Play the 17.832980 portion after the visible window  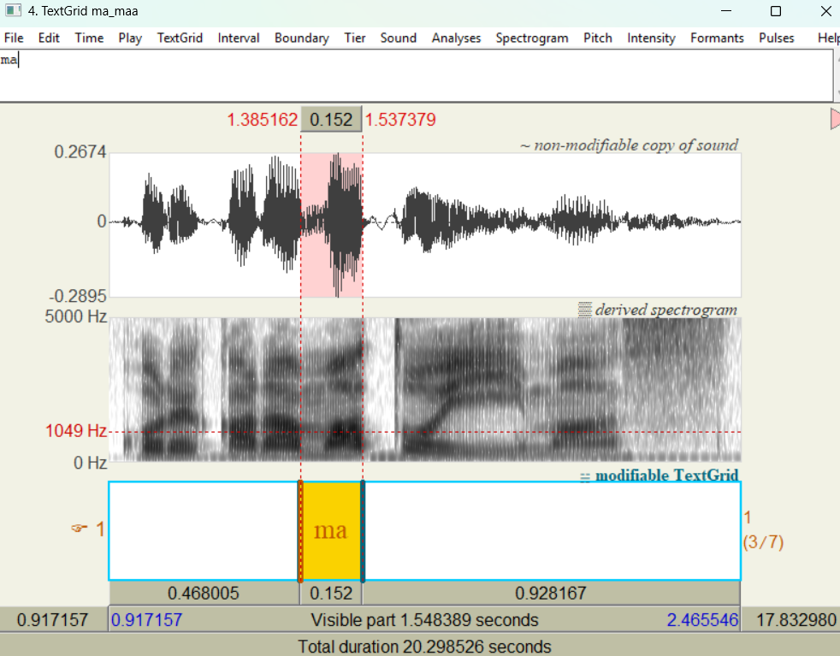click(792, 620)
